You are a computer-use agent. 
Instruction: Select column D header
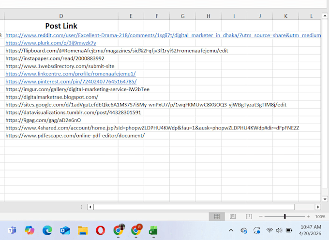(61, 16)
